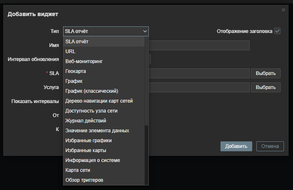
Task: Click 'Выбрать' button next to Услуга field
Action: point(265,87)
